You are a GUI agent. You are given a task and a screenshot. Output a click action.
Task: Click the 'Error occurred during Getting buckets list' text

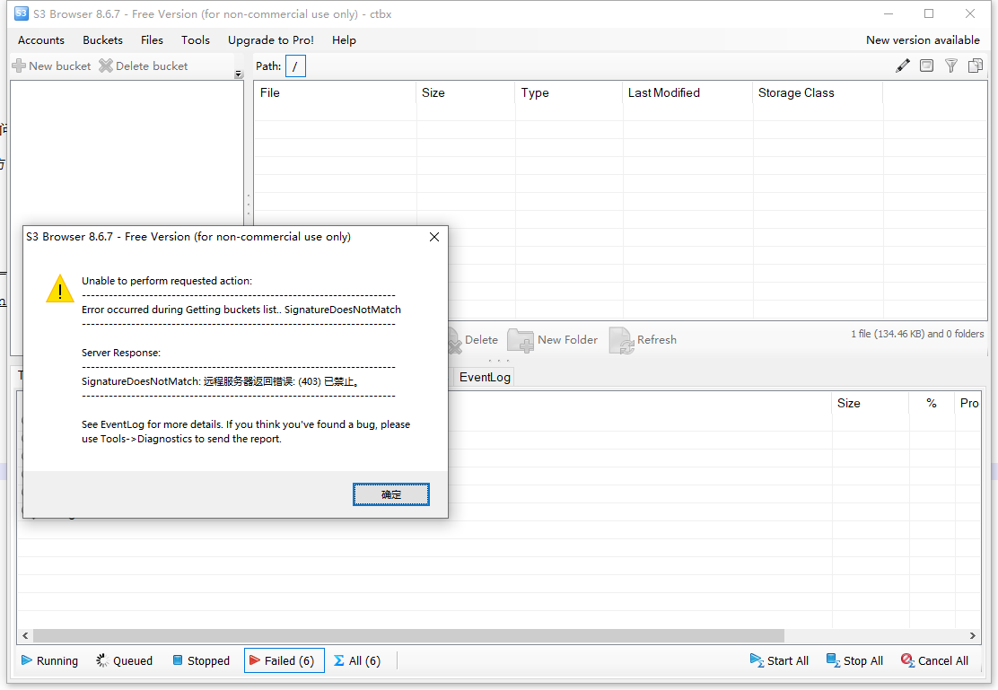pyautogui.click(x=241, y=310)
